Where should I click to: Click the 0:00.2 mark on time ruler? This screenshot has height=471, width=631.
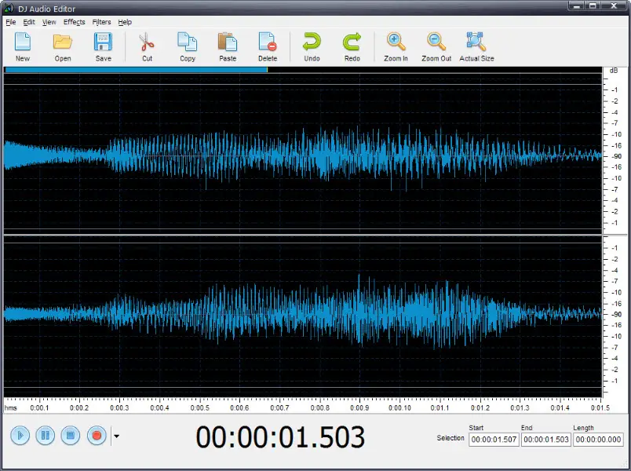pos(79,407)
